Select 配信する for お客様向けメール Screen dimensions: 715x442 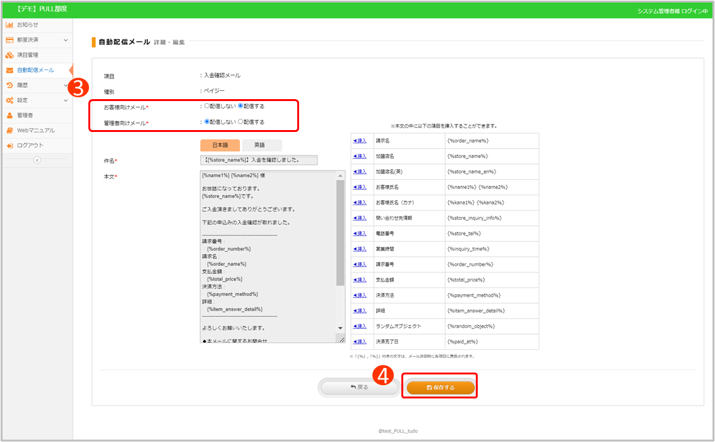[x=240, y=106]
